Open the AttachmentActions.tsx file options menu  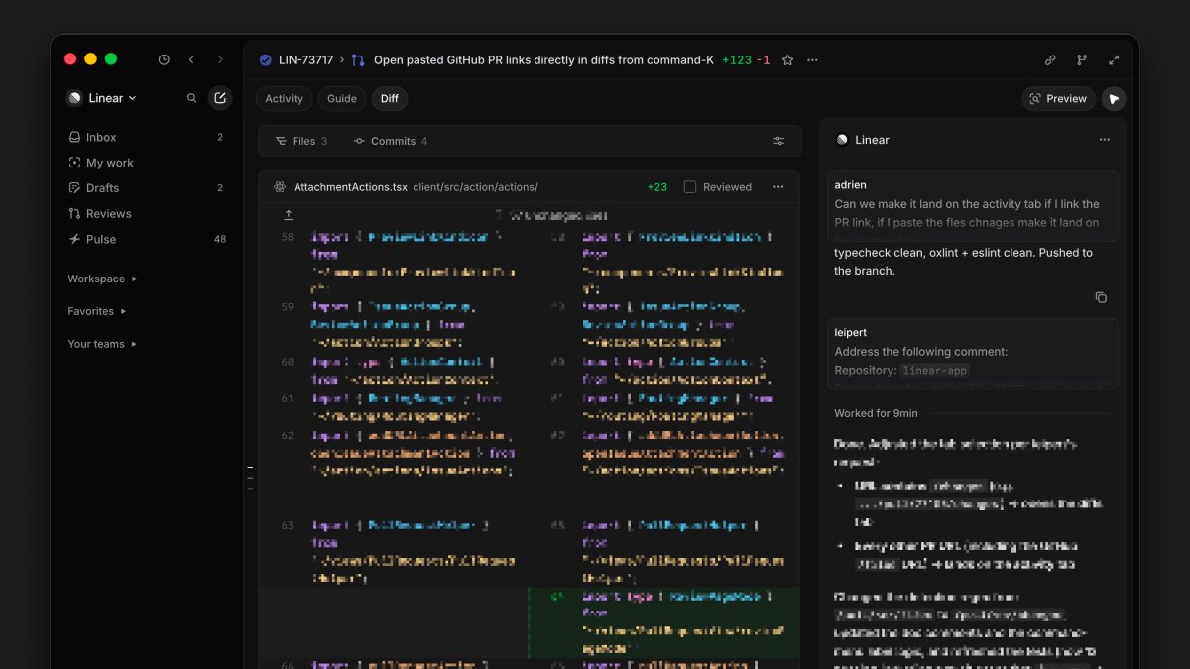[778, 187]
